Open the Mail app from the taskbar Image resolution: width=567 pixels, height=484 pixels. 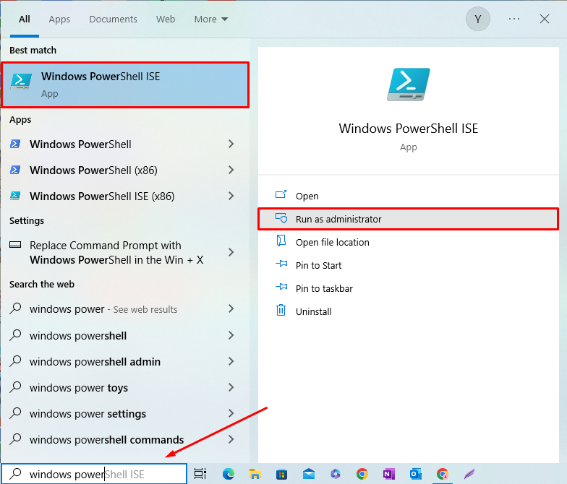pyautogui.click(x=308, y=474)
